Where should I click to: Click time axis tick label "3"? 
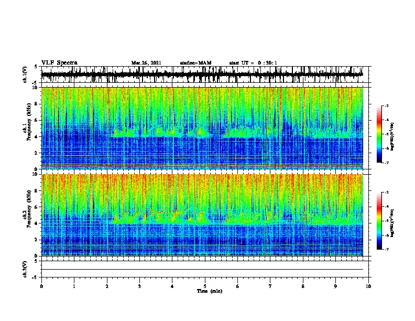click(x=139, y=286)
